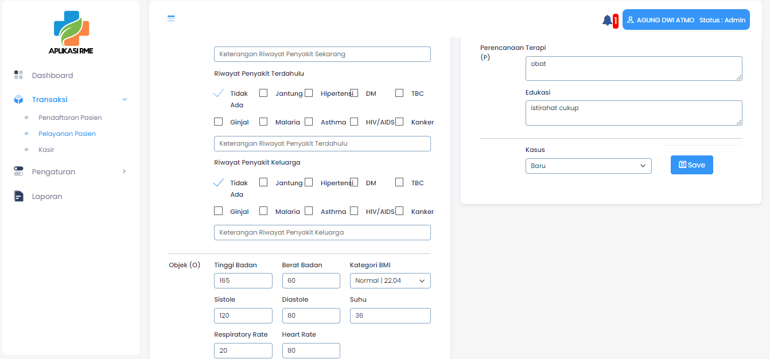Click the Tinggi Badan input field
This screenshot has height=359, width=770.
243,280
